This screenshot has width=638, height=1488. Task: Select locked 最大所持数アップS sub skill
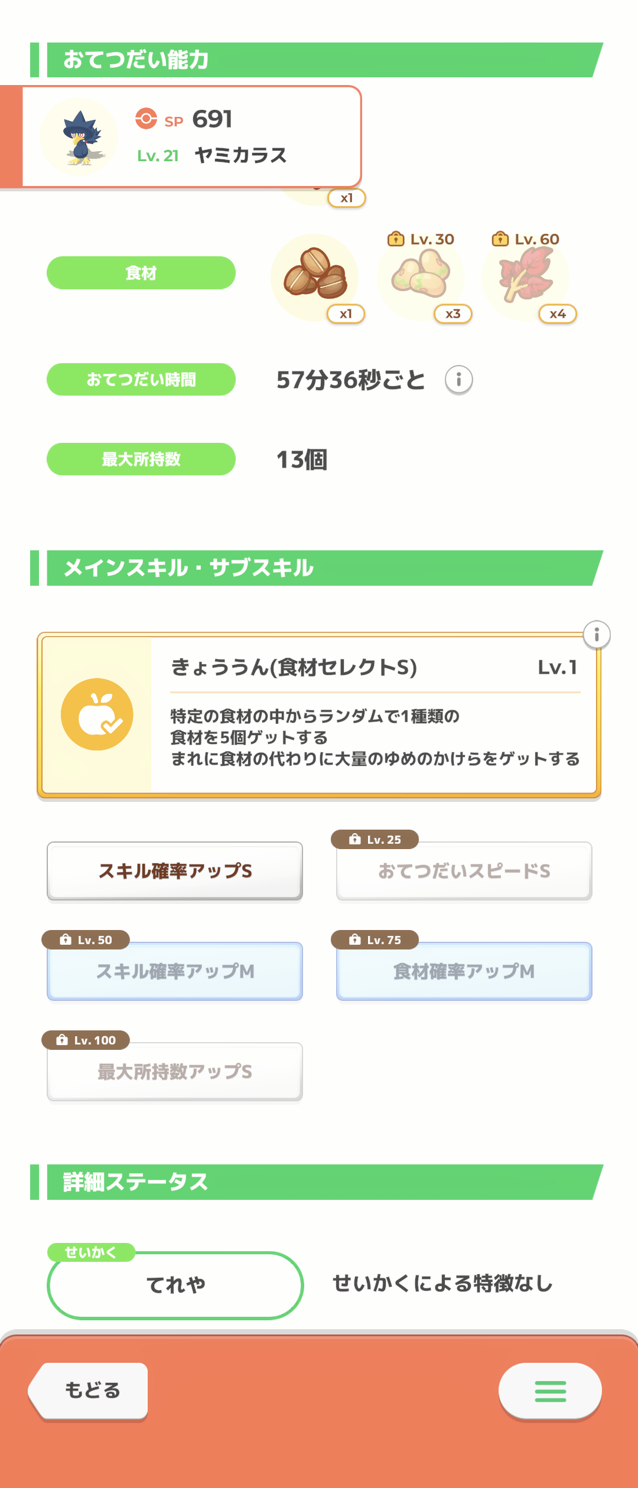[175, 1072]
